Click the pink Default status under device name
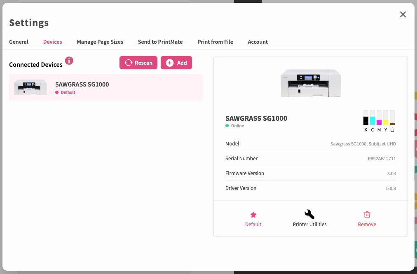This screenshot has height=274, width=417. (x=65, y=92)
